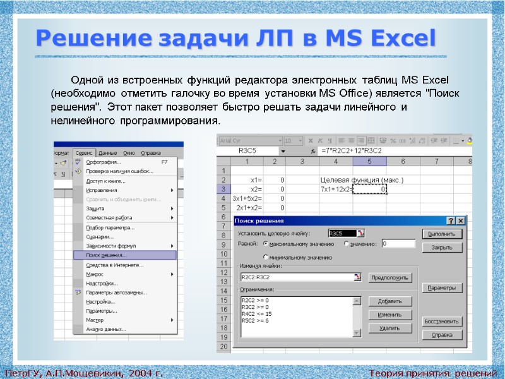Click the Закрыть button
Viewport: 505px width, 379px height.
[x=442, y=248]
